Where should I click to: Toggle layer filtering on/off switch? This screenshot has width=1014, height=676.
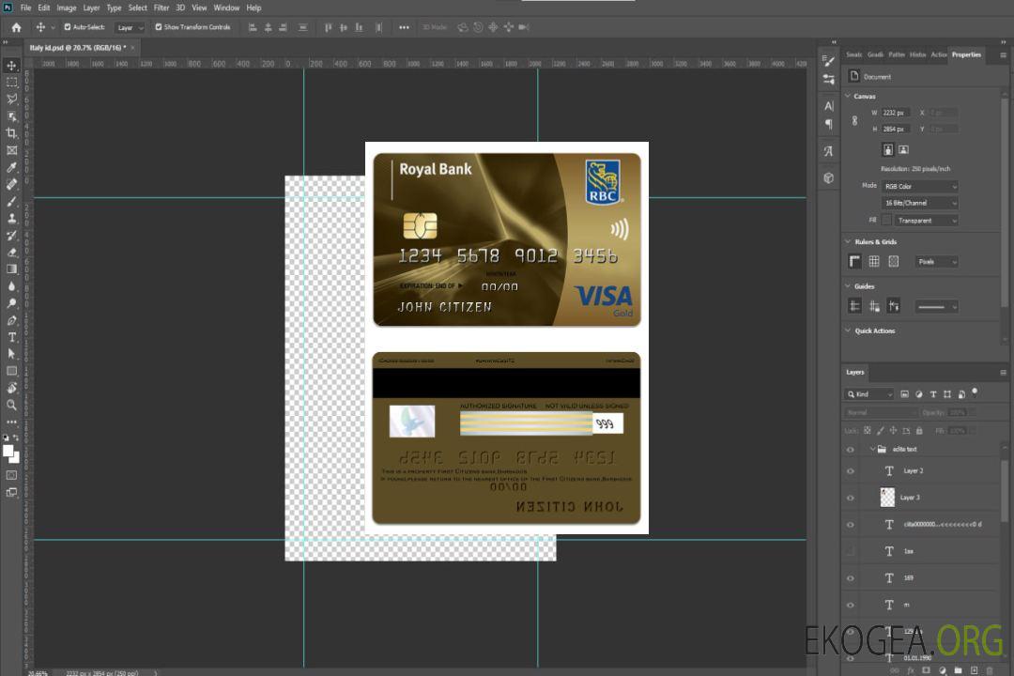pyautogui.click(x=975, y=392)
